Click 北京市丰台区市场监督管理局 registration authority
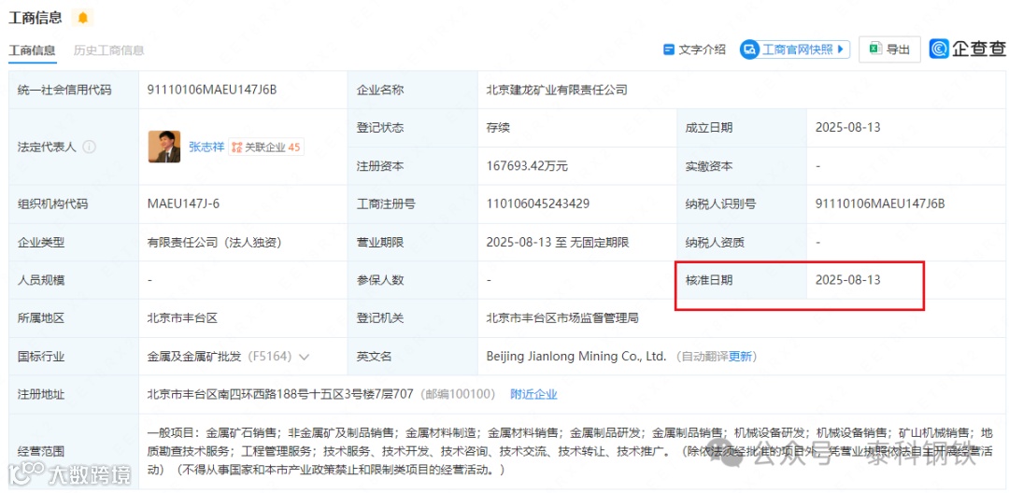Screen dimensions: 1009x493 point(562,318)
